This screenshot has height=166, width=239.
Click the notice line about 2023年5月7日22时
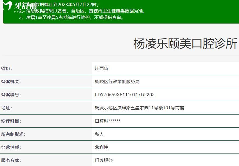pyautogui.click(x=59, y=5)
